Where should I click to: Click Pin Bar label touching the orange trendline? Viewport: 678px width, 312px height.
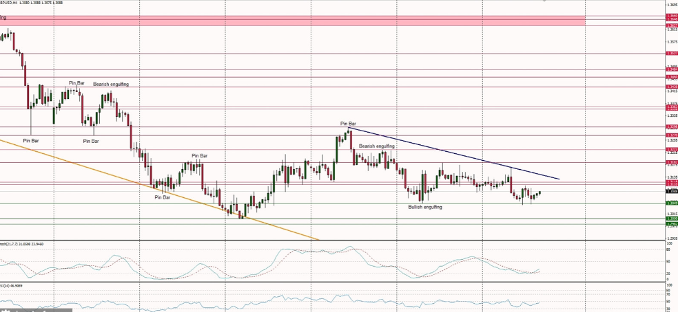click(x=163, y=197)
